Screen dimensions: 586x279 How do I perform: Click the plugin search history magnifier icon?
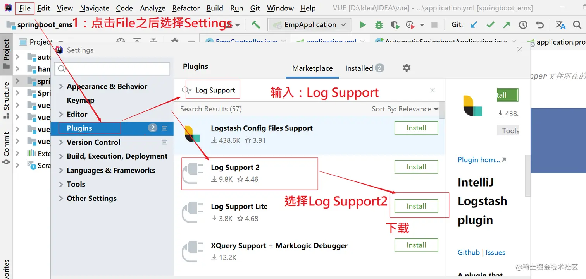point(186,90)
